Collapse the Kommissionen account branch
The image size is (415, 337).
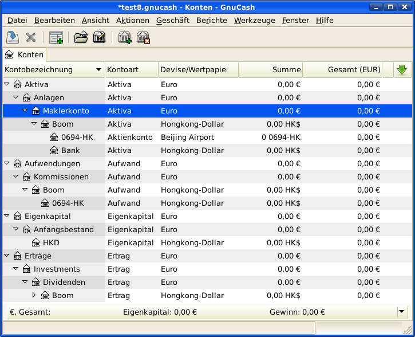pos(16,177)
